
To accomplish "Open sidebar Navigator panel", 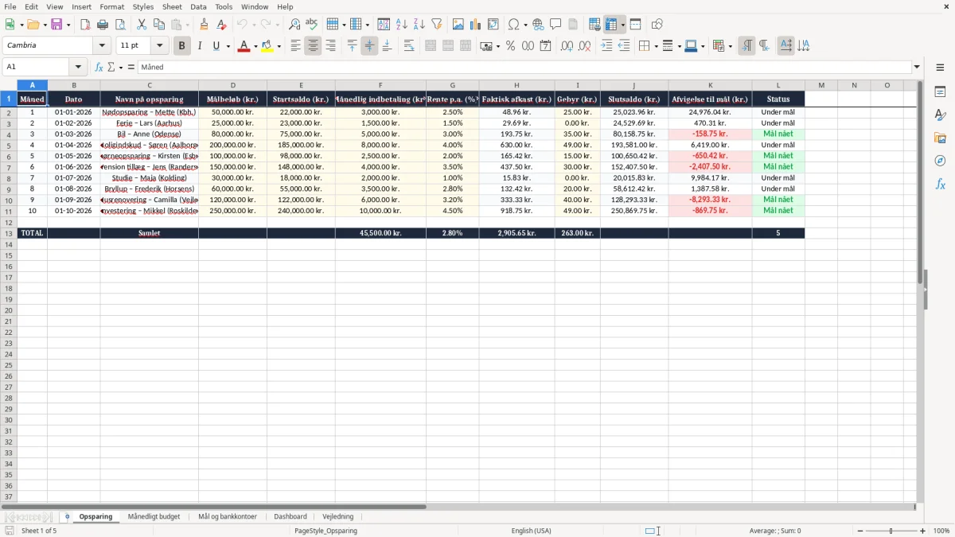I will [940, 161].
